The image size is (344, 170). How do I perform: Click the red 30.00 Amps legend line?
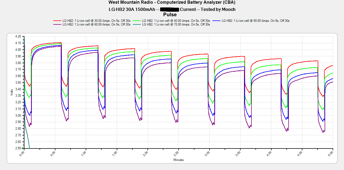(x=57, y=21)
